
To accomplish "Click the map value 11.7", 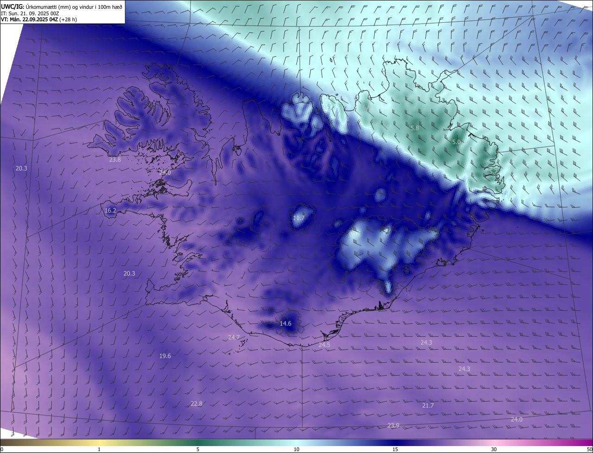I will coord(299,218).
